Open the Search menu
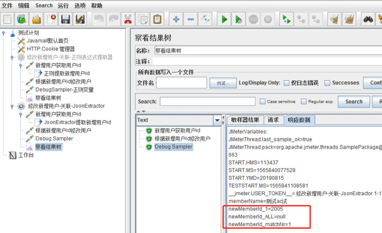382x233 pixels. tap(44, 6)
